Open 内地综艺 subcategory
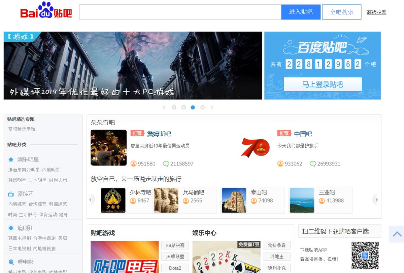Viewport: 404px width, 273px height. tap(17, 204)
